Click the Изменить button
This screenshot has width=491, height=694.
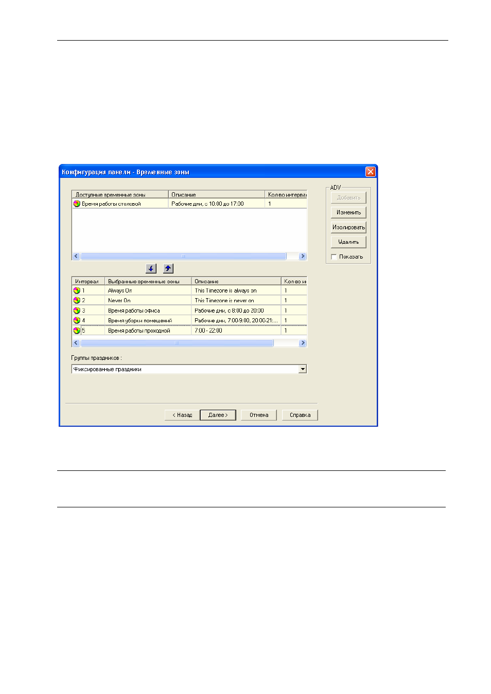[348, 212]
